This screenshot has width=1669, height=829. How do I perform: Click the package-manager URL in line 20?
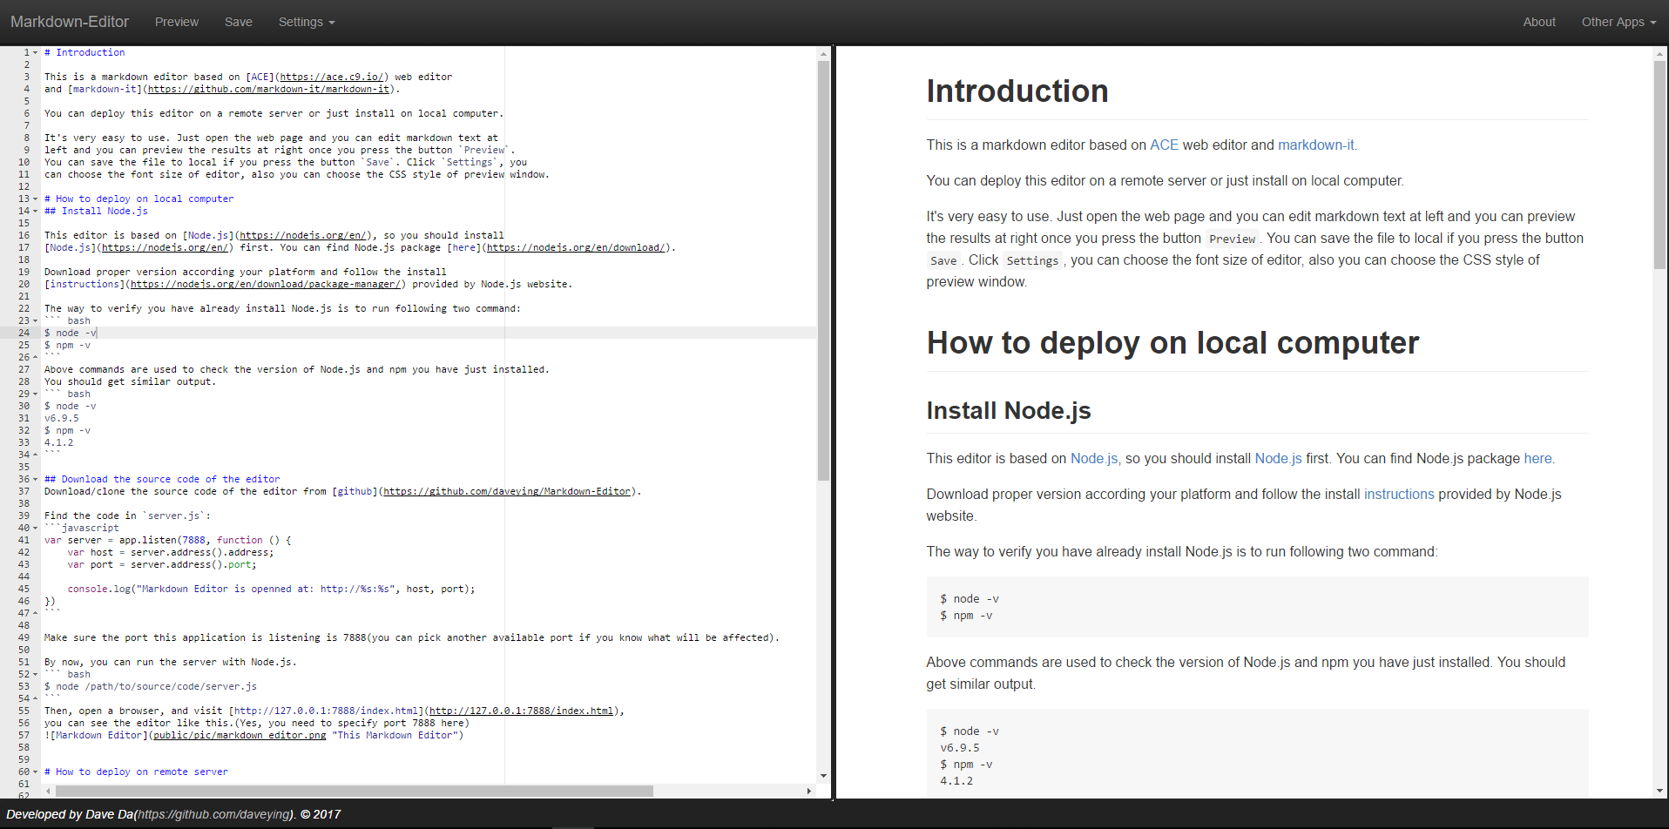coord(266,284)
